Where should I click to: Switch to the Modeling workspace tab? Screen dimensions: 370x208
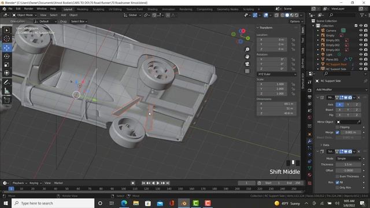82,9
